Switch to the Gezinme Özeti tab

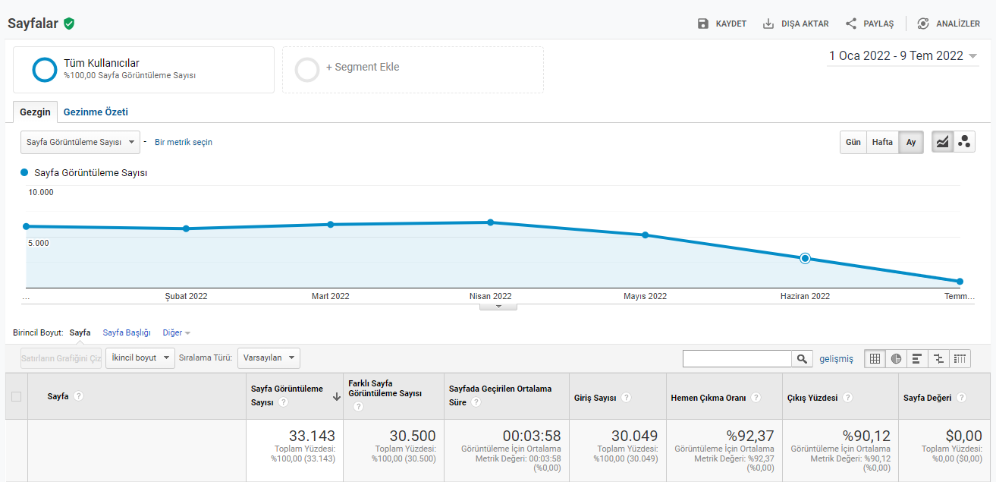[96, 112]
